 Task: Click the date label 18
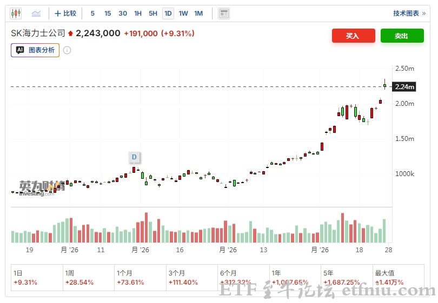(x=359, y=250)
